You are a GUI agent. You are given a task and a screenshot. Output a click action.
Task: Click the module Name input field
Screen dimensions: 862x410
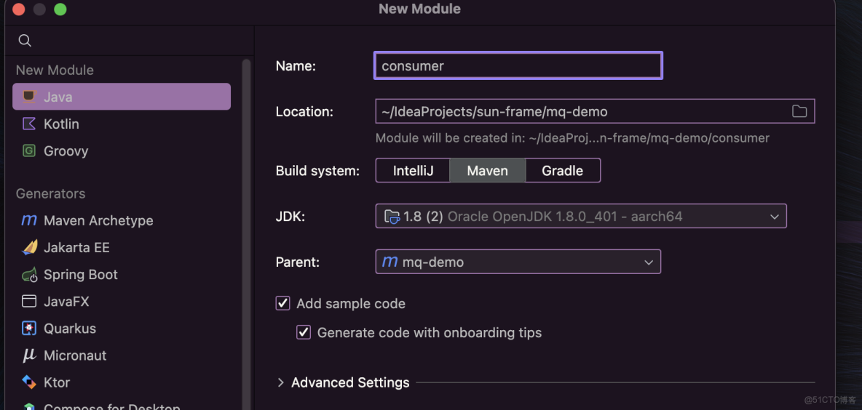point(518,65)
